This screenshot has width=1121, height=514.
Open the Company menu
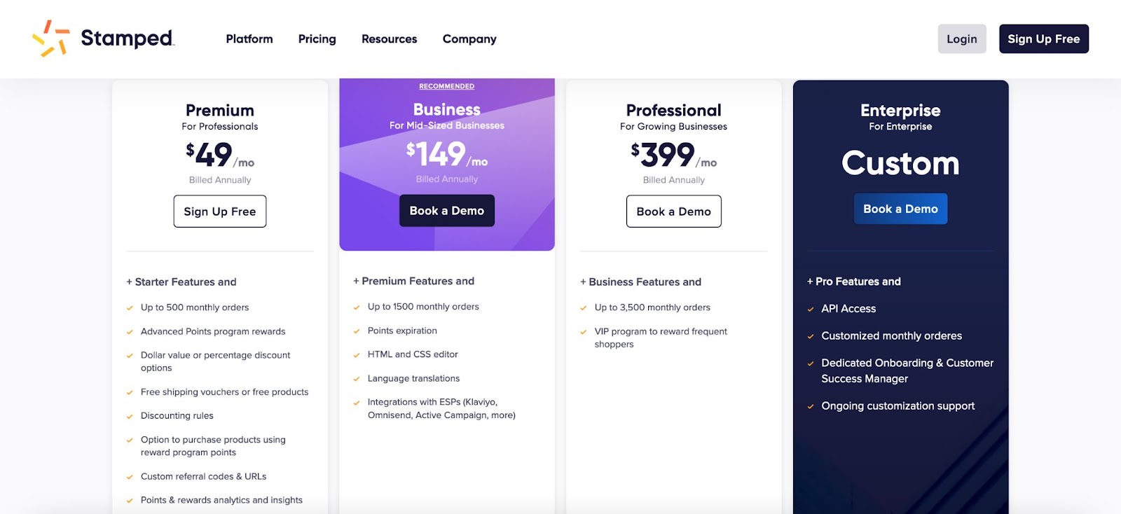(469, 39)
